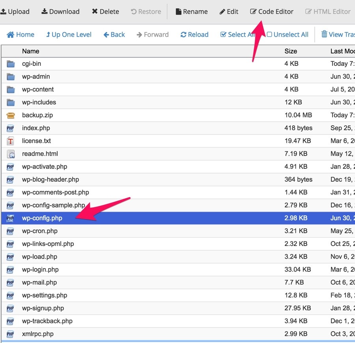Click Download in the toolbar
Screen dimensions: 355x343
(x=60, y=11)
